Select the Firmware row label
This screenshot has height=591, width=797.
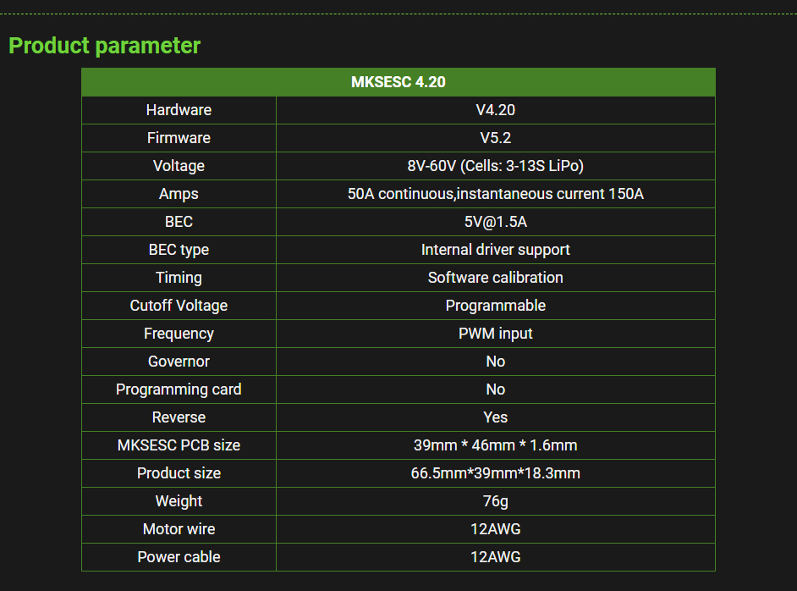pyautogui.click(x=179, y=138)
